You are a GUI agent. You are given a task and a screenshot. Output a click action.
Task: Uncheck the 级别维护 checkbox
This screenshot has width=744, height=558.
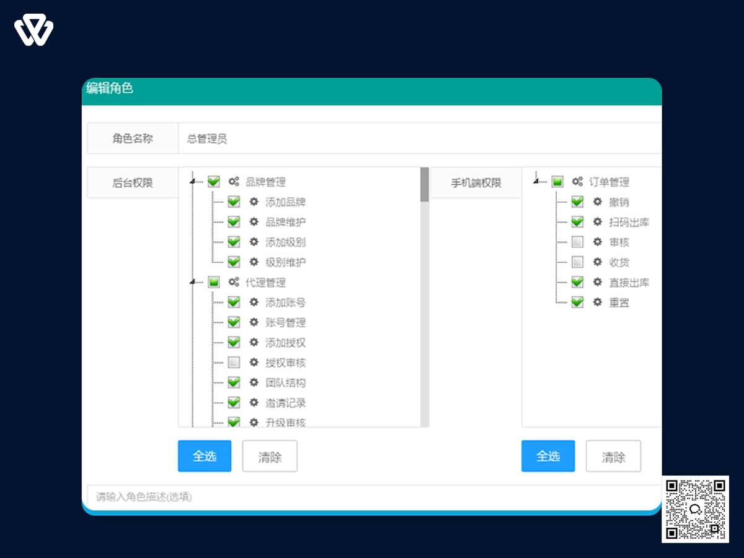pyautogui.click(x=234, y=262)
